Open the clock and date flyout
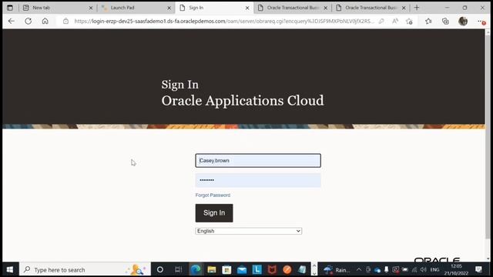This screenshot has height=277, width=493. click(456, 269)
